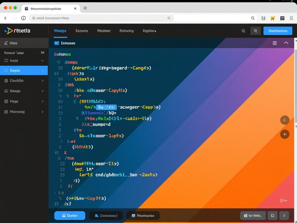Open the browser three-dot menu
The image size is (297, 223).
[x=291, y=18]
